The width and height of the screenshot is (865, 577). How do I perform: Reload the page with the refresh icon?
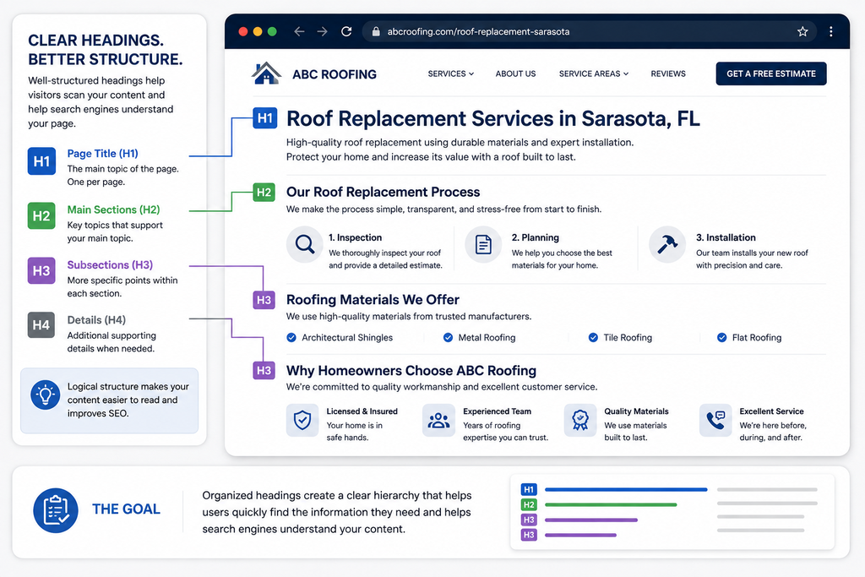coord(346,31)
